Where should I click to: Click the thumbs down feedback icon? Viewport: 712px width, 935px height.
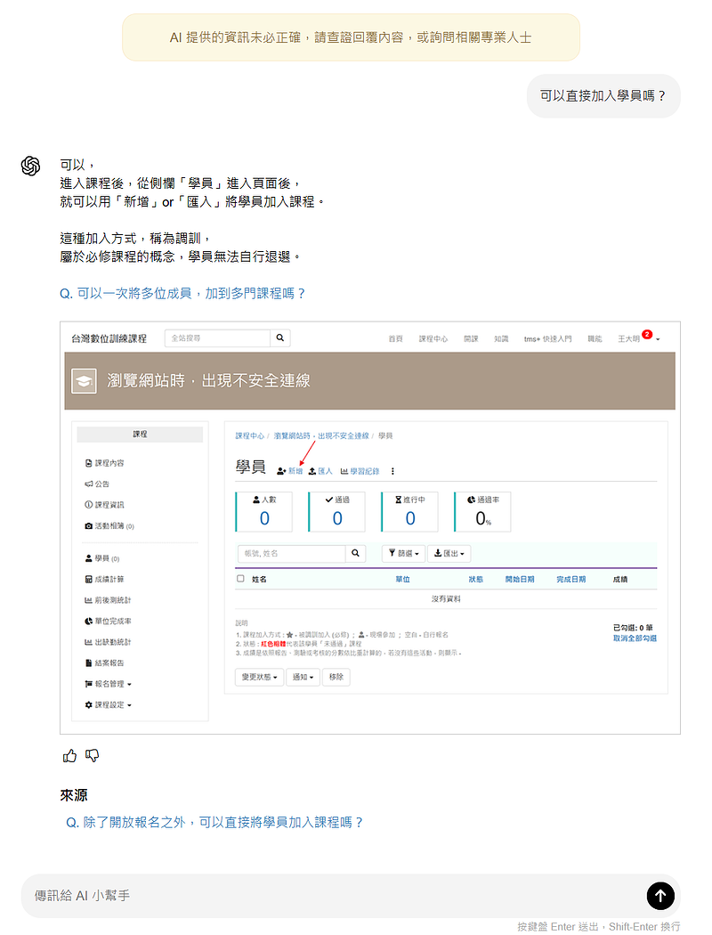pos(93,756)
